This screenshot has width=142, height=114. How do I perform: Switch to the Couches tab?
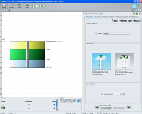[98, 17]
